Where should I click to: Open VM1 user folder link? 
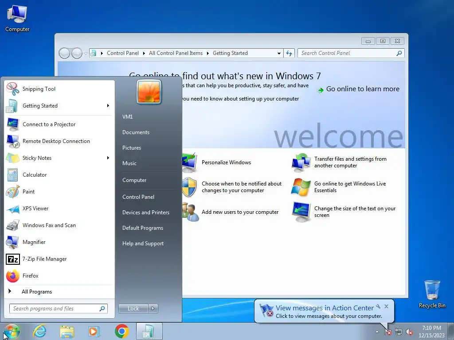pos(127,117)
